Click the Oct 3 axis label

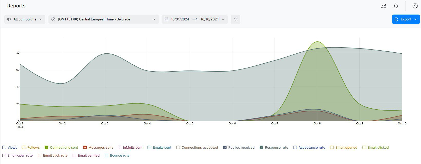tap(105, 123)
